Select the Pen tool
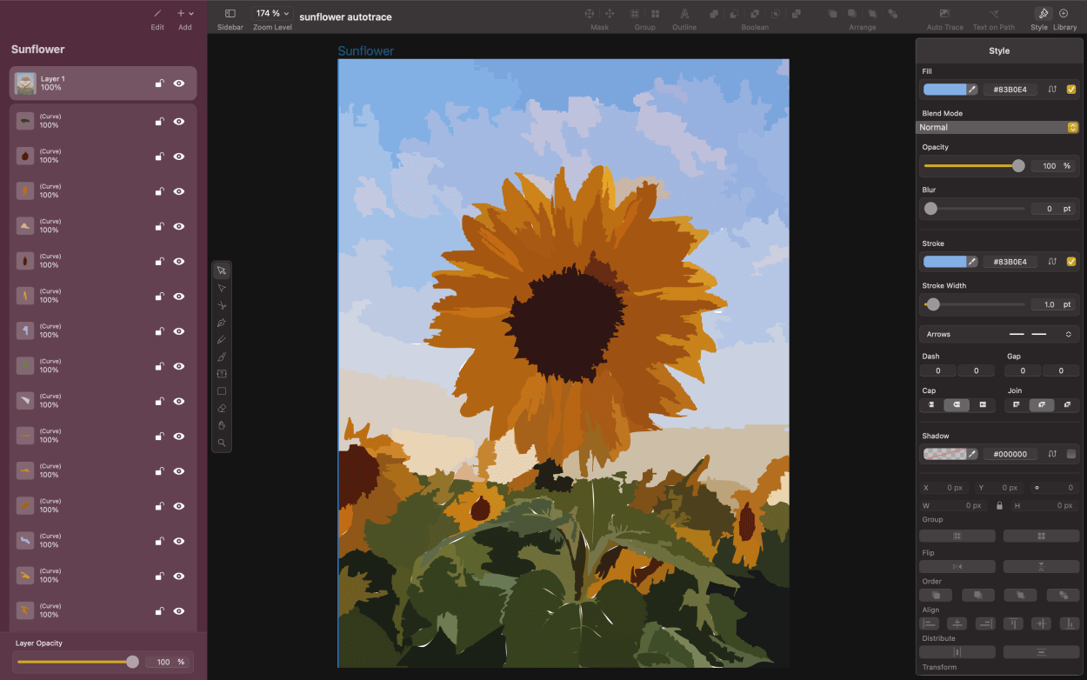The height and width of the screenshot is (680, 1087). pos(222,323)
